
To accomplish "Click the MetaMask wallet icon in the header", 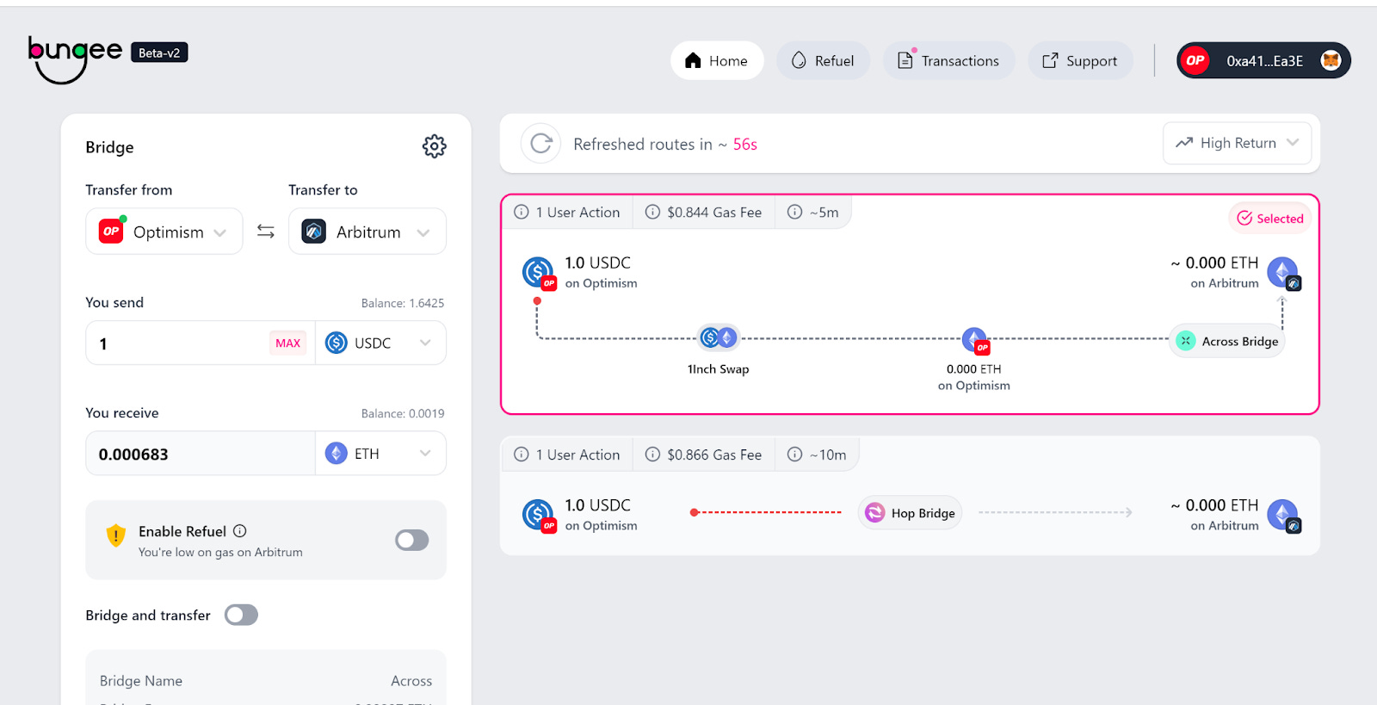I will pos(1333,60).
